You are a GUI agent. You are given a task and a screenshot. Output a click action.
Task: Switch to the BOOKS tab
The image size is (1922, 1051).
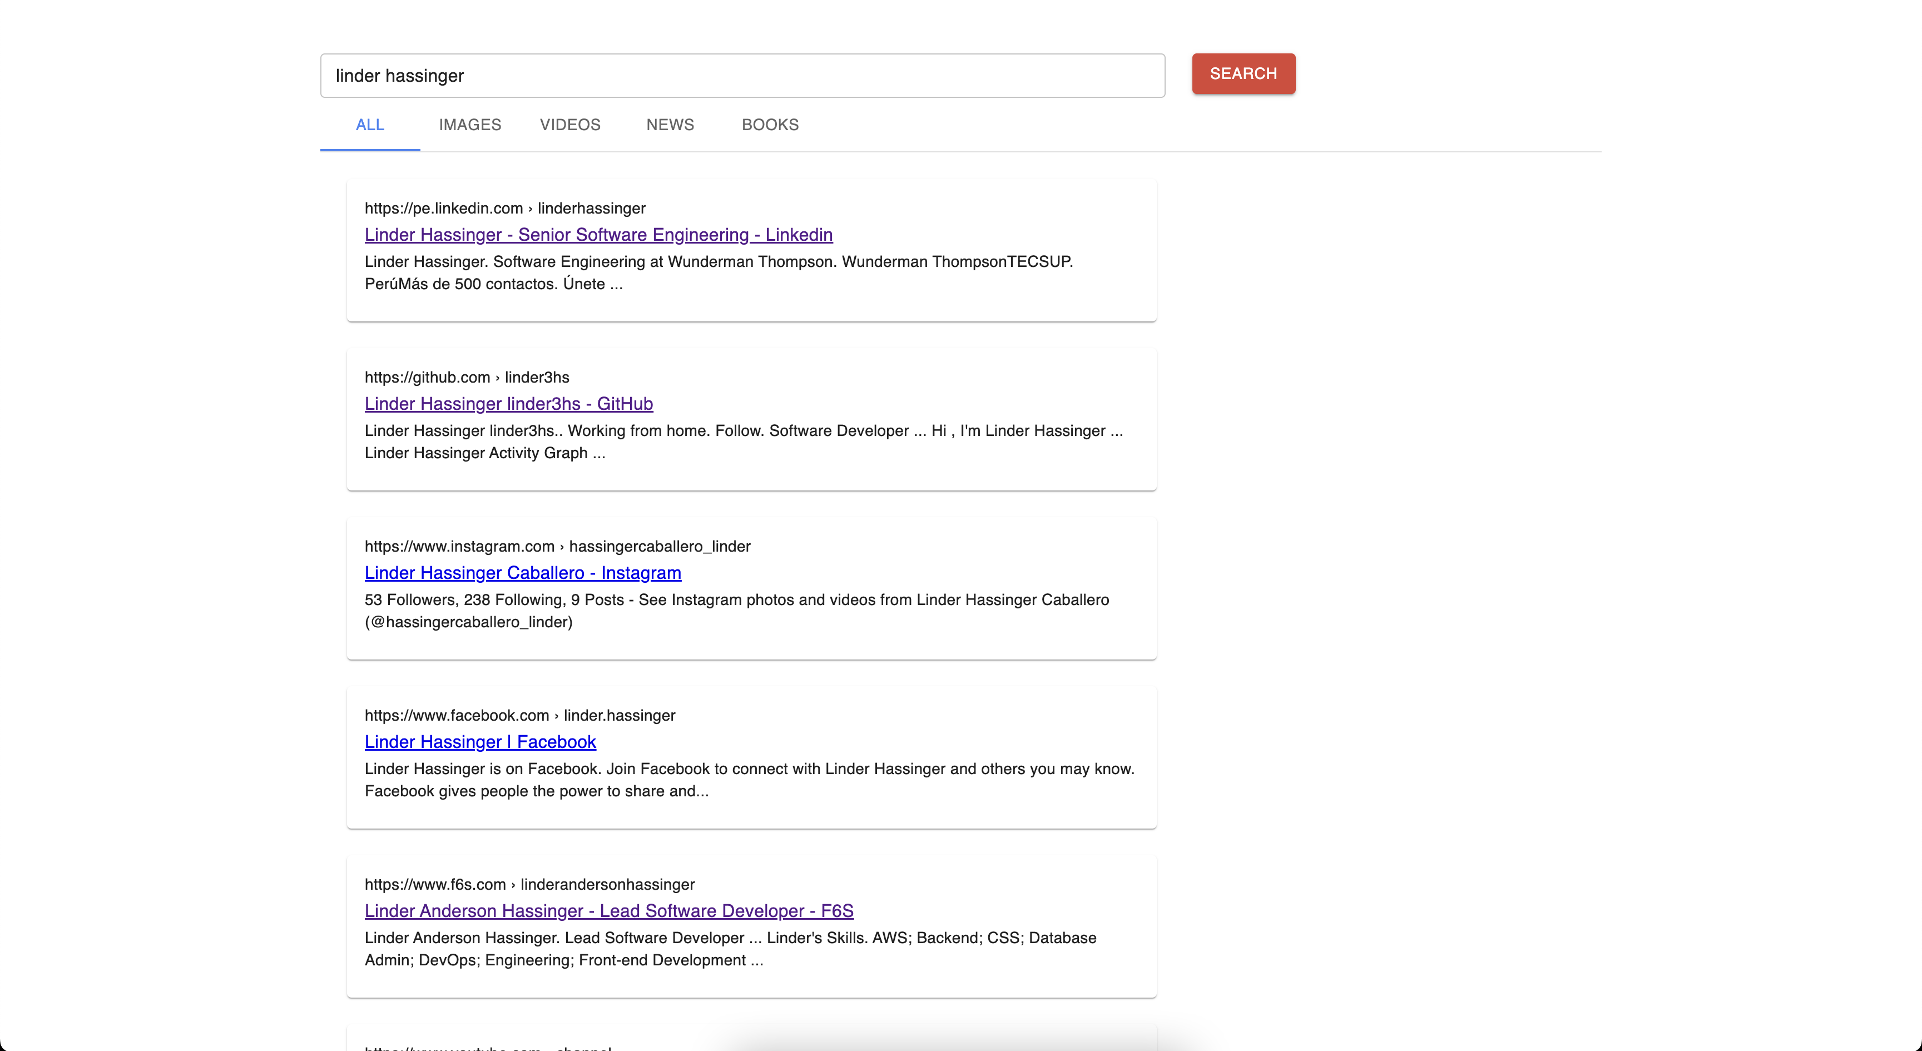tap(769, 125)
